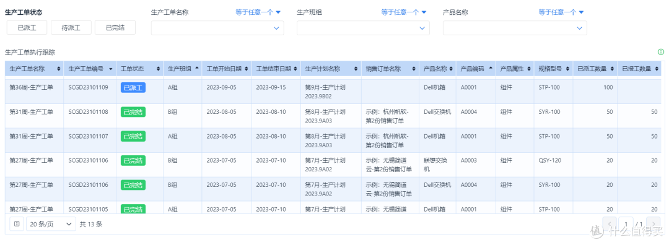Open the 20 条/页 page size dropdown

51,223
